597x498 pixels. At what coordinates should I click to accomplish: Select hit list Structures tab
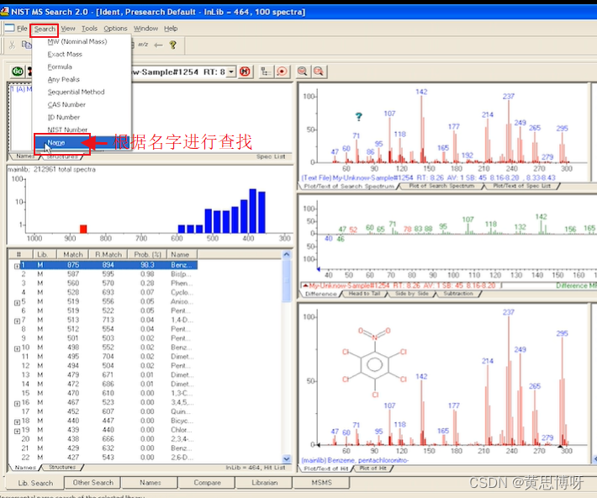click(x=62, y=467)
